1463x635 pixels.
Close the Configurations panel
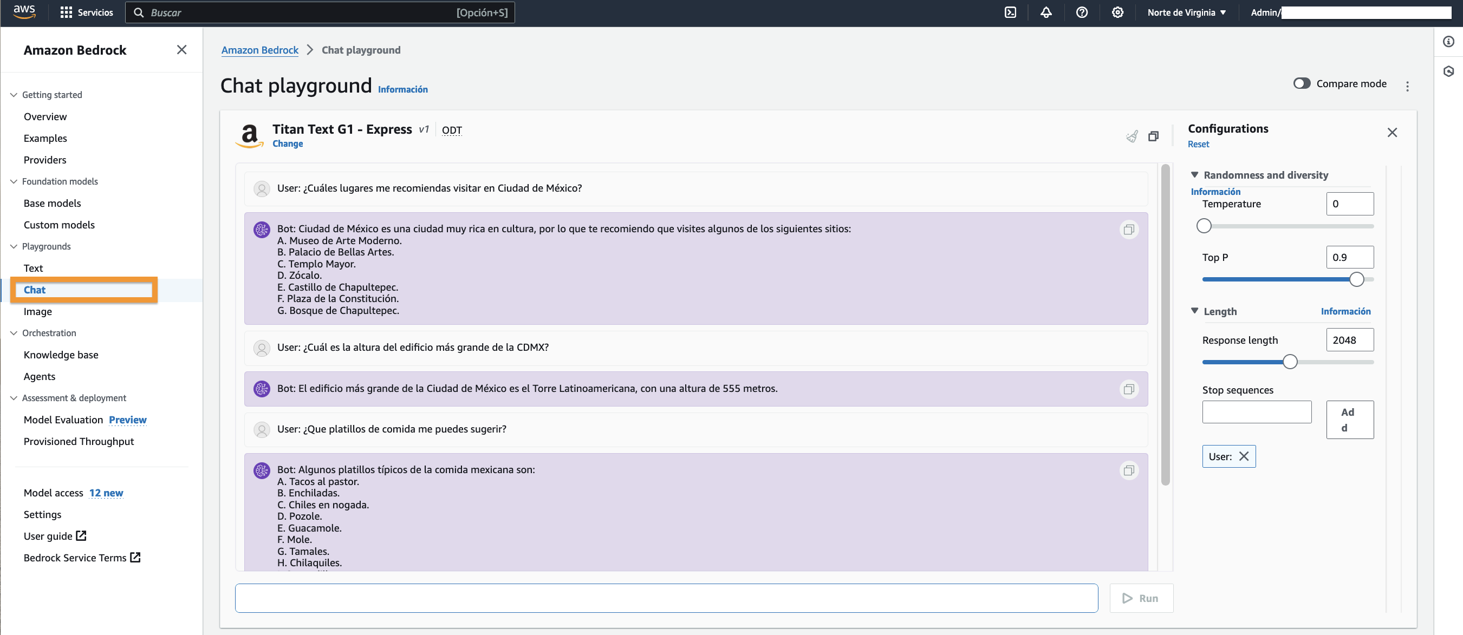tap(1392, 132)
